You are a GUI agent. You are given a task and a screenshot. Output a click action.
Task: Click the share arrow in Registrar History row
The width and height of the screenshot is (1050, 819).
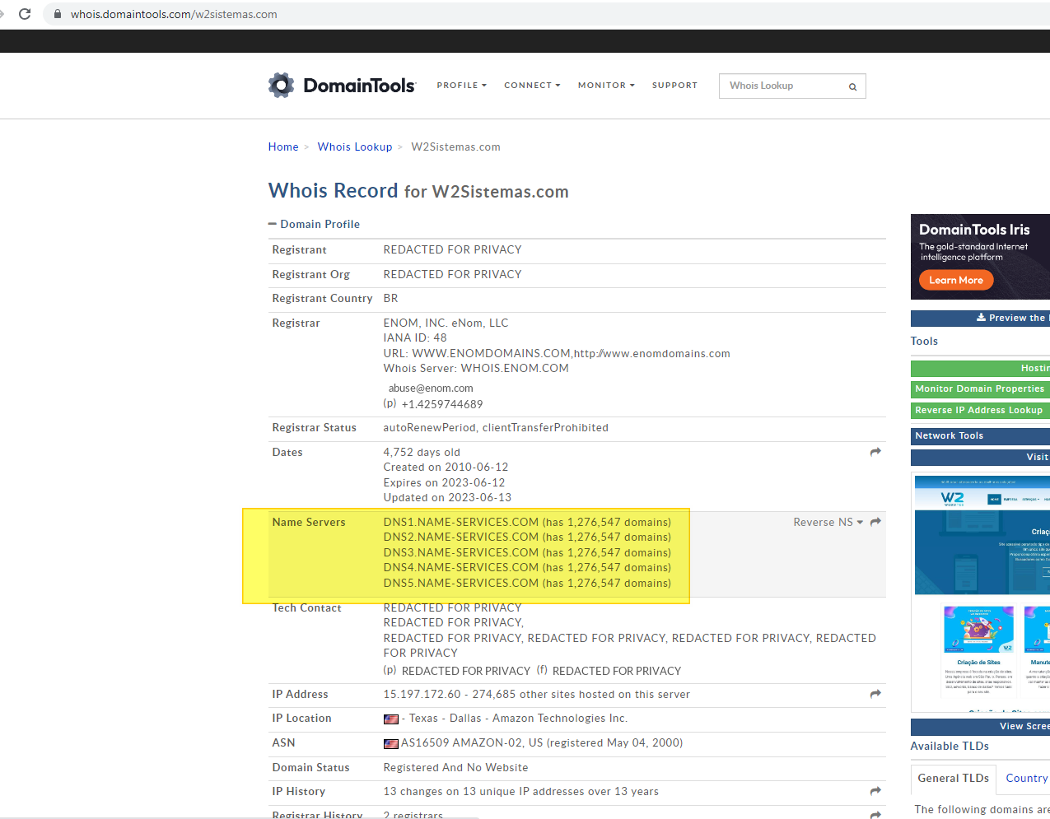(875, 814)
